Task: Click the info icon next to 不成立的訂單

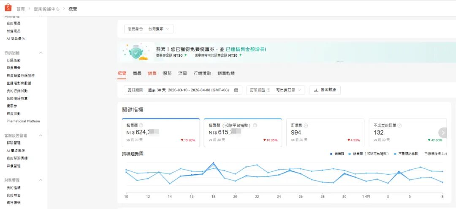Action: tap(399, 125)
